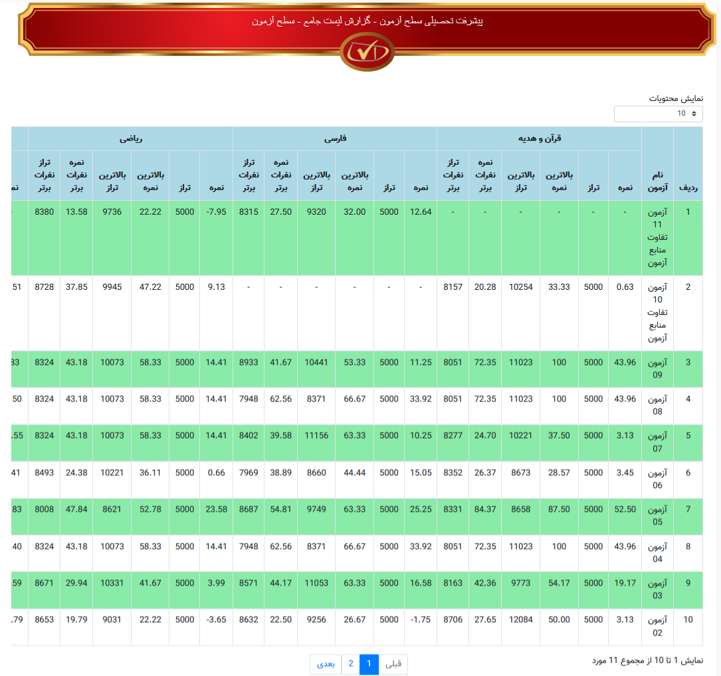Click the نمره نفرات برتر sub-header under قرآن و هدیه
The width and height of the screenshot is (721, 676).
pos(485,175)
